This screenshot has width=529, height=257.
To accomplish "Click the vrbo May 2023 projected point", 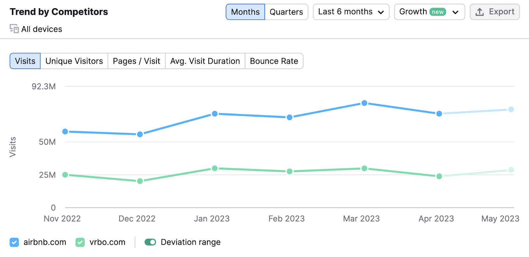I will pyautogui.click(x=511, y=170).
